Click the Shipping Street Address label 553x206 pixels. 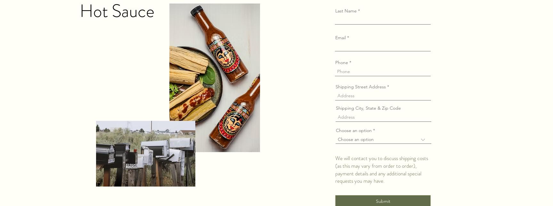(x=362, y=87)
